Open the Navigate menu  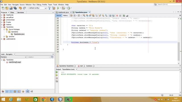[x=15, y=5]
